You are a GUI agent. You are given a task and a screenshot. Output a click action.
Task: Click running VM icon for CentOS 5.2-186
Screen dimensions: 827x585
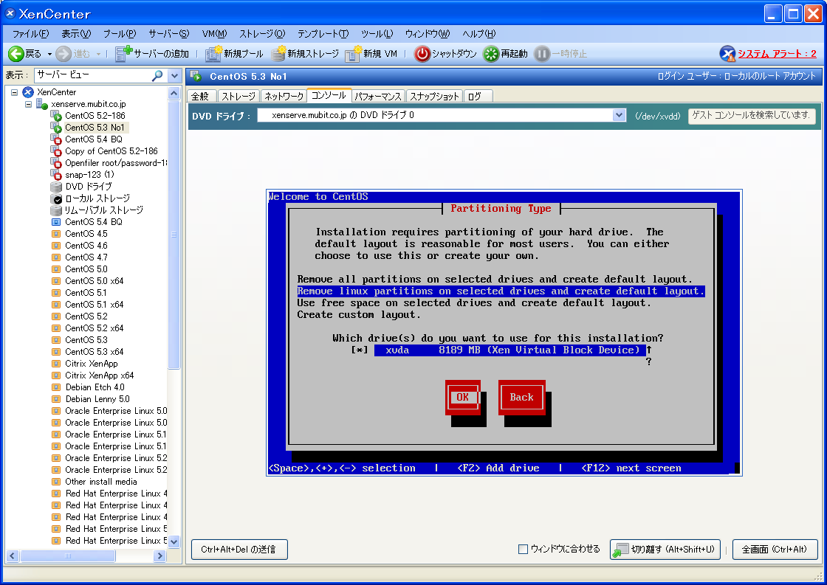(x=56, y=115)
